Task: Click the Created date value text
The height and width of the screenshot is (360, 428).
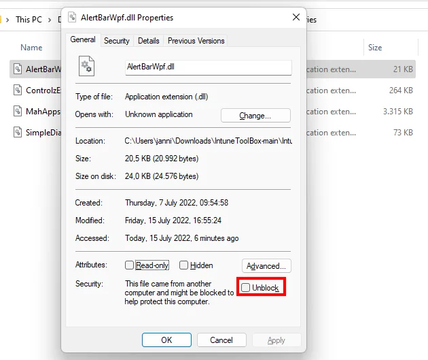Action: pyautogui.click(x=177, y=203)
